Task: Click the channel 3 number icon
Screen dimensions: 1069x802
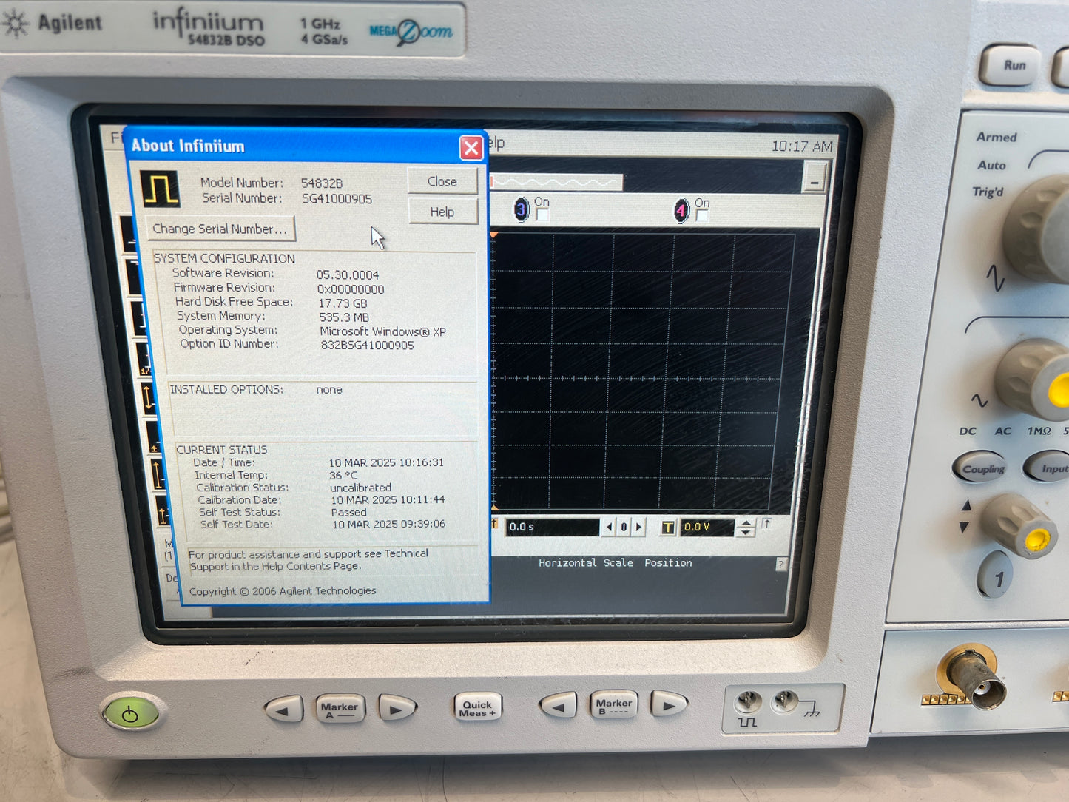Action: point(522,210)
